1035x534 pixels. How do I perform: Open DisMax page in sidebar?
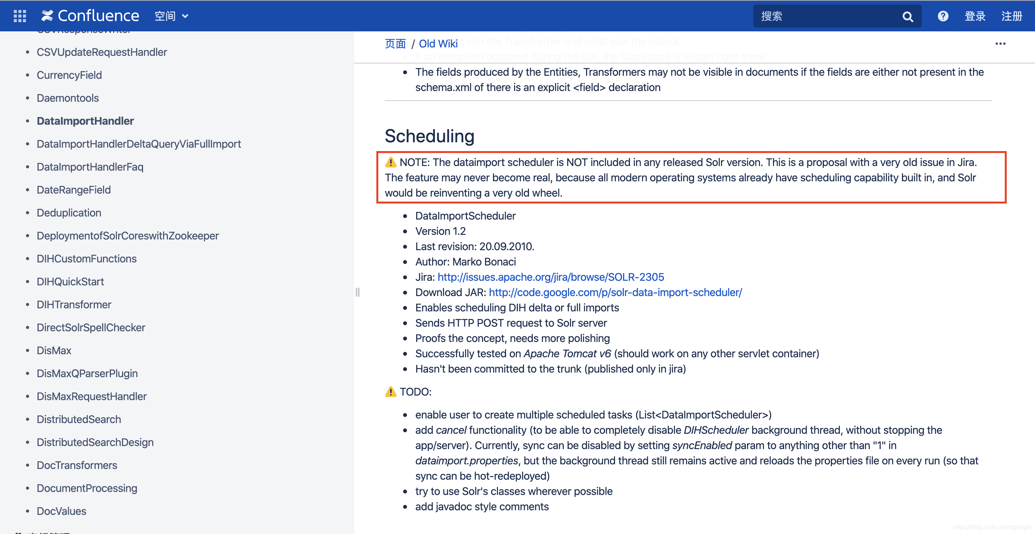(54, 350)
